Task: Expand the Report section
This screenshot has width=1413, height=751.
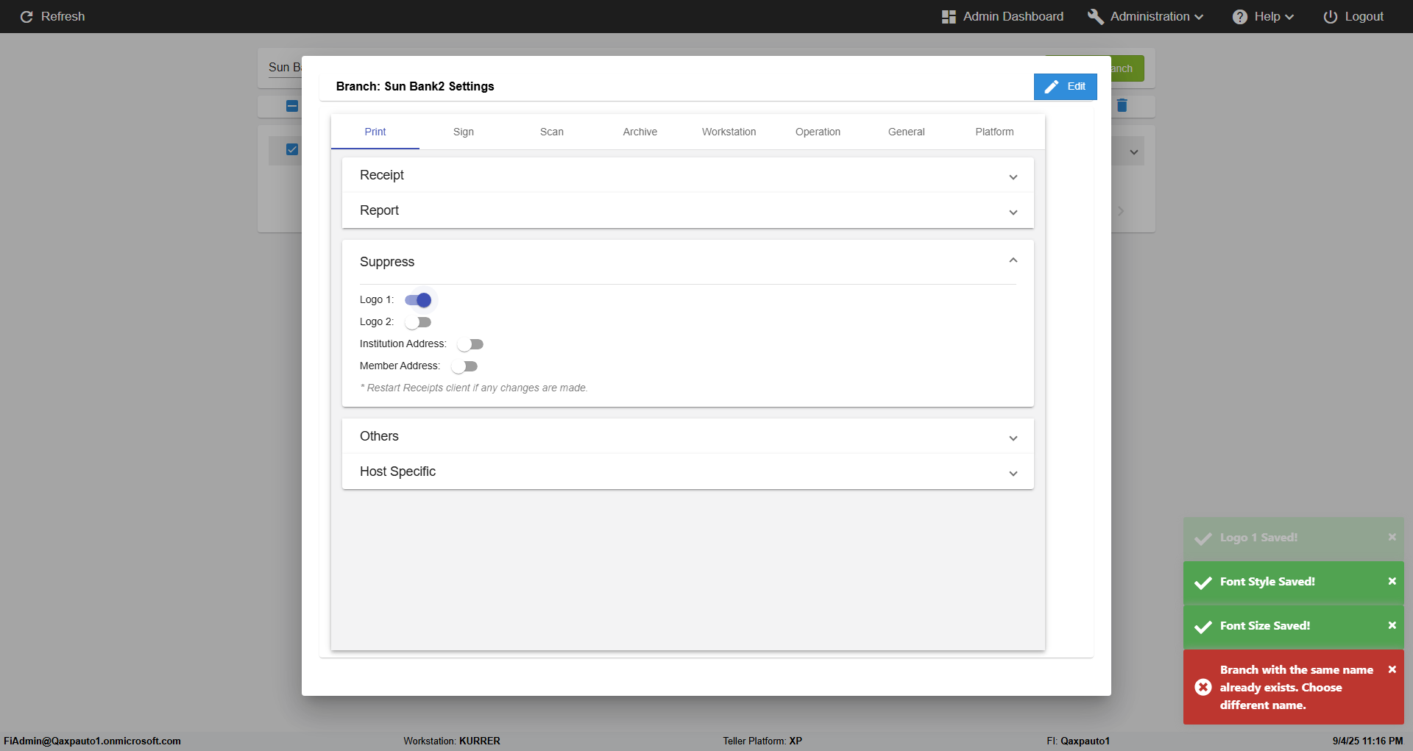Action: (1013, 212)
